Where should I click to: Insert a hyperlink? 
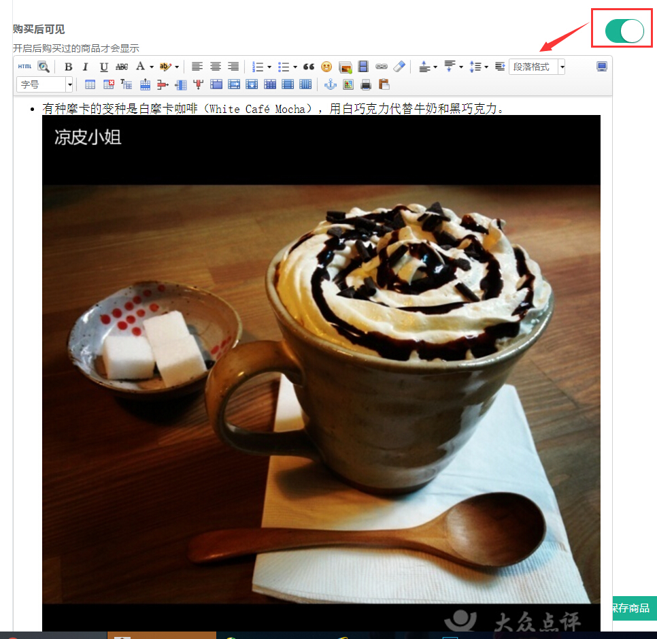click(x=382, y=67)
